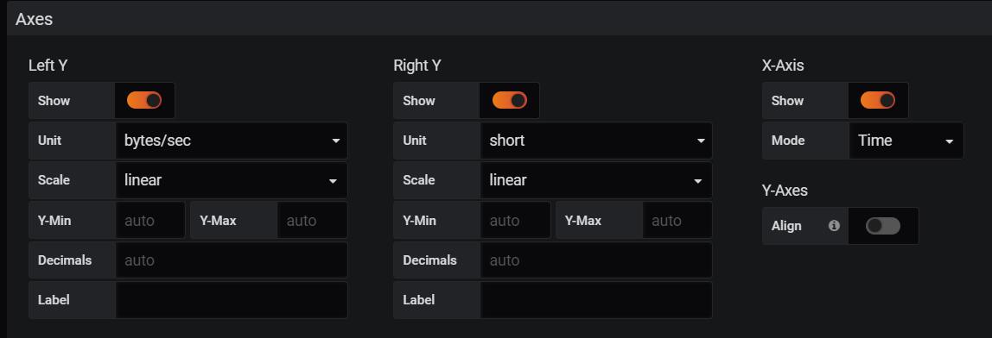Viewport: 992px width, 338px height.
Task: Open X-Axis Mode Time dropdown
Action: pos(906,141)
